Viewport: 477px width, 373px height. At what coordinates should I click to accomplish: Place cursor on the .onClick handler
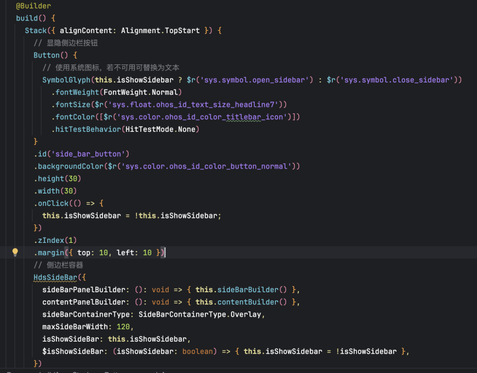53,203
